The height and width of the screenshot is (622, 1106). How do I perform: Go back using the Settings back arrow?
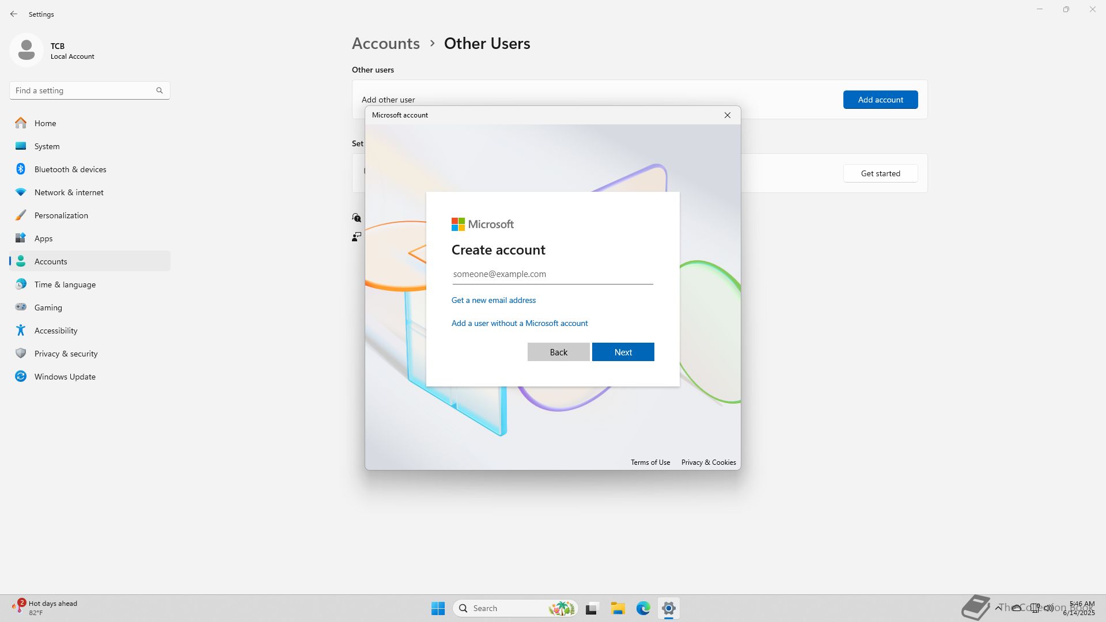coord(14,14)
